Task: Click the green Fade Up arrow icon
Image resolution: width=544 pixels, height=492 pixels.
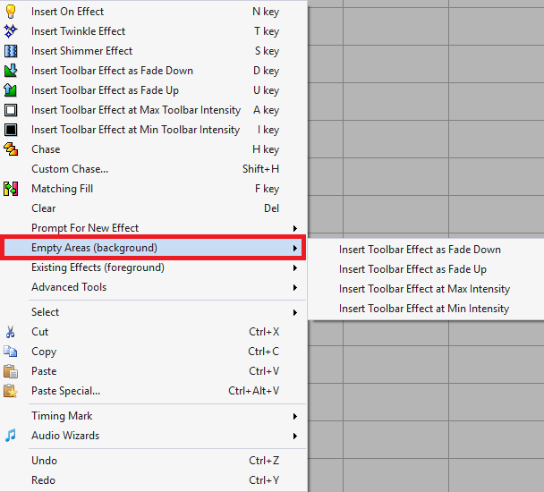Action: click(11, 90)
